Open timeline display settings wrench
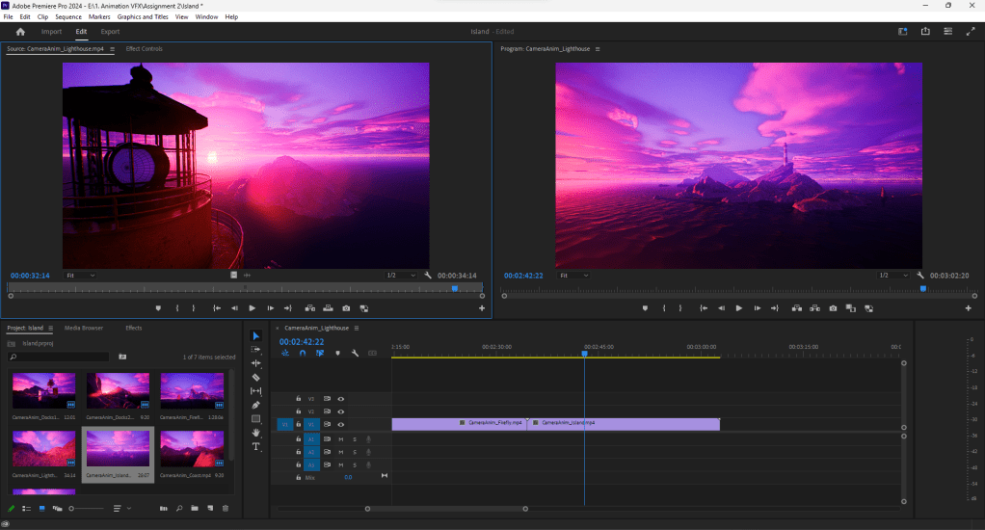Image resolution: width=985 pixels, height=530 pixels. click(x=355, y=353)
